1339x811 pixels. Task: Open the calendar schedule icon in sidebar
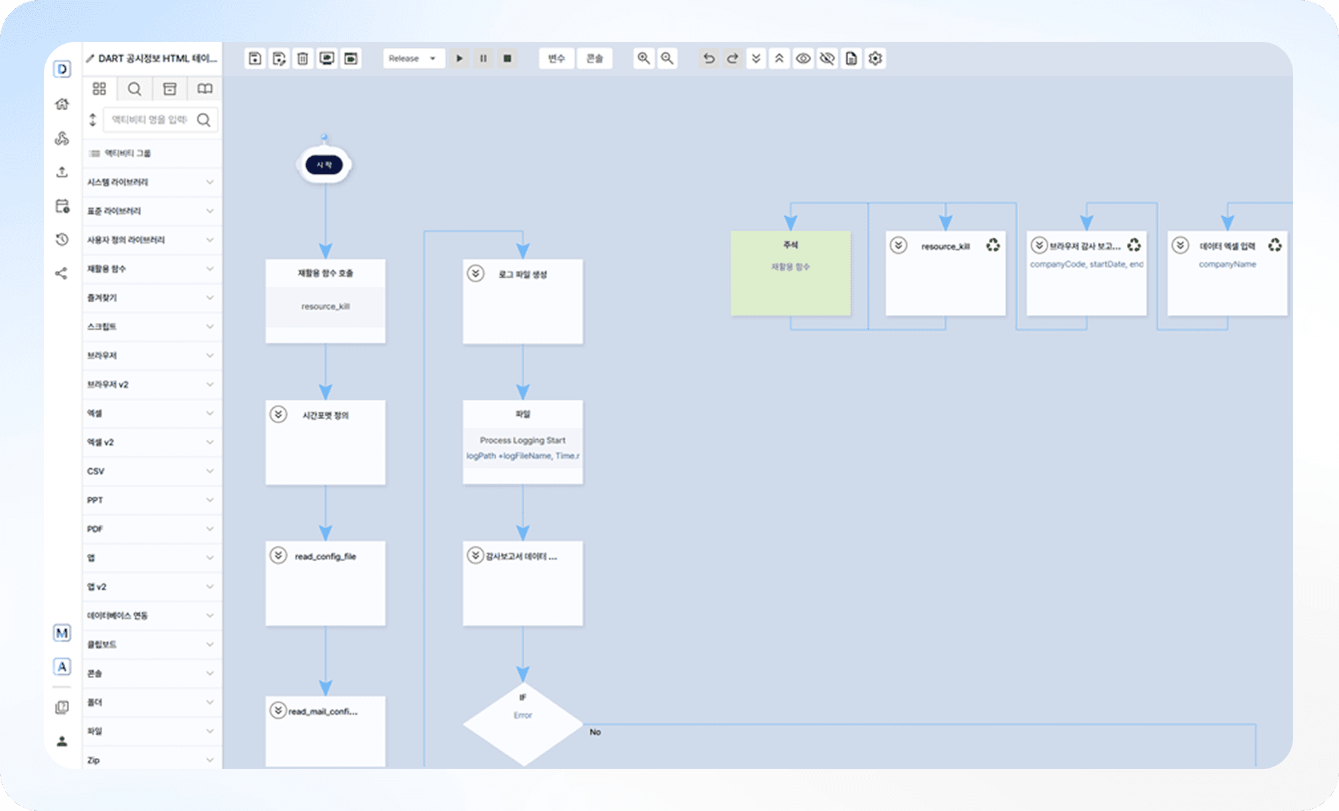click(x=62, y=207)
